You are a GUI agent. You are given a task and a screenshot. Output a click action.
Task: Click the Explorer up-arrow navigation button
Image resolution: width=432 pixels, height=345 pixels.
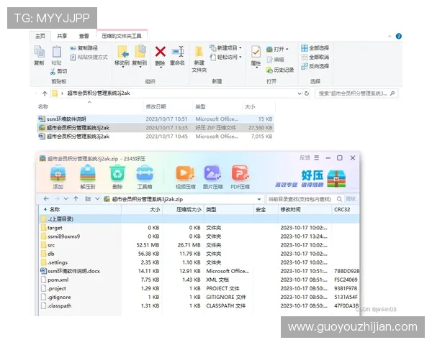(45, 93)
